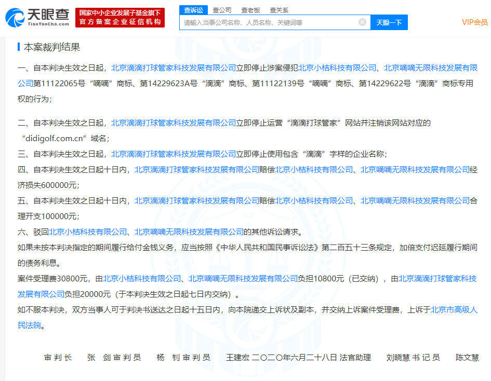Viewport: 491px width, 381px height.
Task: Click the 第11122065号 trademark number text
Action: click(x=59, y=84)
